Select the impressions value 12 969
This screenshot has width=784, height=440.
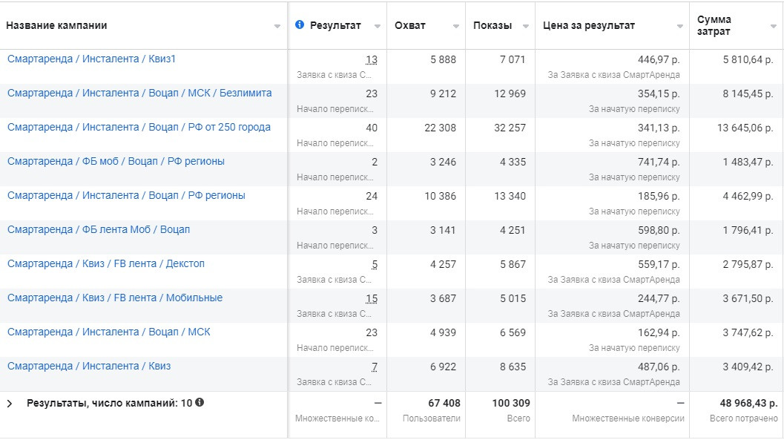(510, 94)
